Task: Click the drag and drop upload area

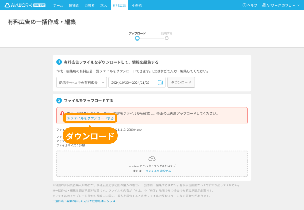Action: pos(152,164)
